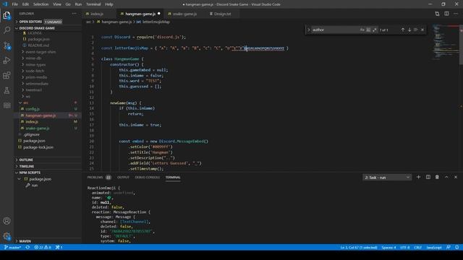Viewport: 463px width, 260px height.
Task: Kill terminal with trash icon
Action: click(437, 177)
